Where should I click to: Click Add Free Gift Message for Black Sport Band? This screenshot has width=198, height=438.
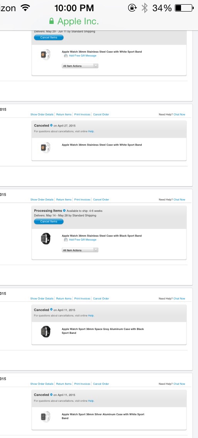pos(83,240)
